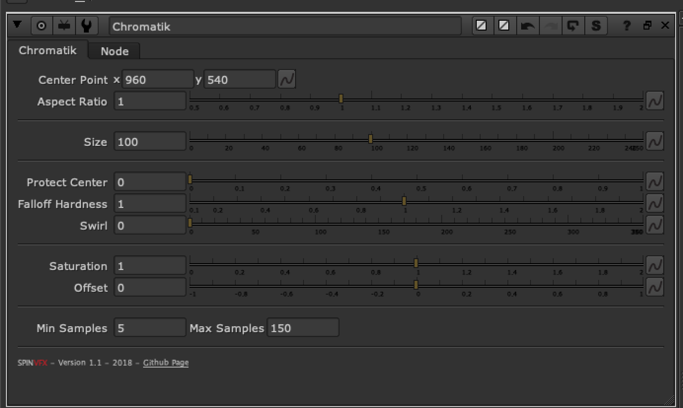683x408 pixels.
Task: Click the revert knobs arrow icon
Action: point(573,26)
